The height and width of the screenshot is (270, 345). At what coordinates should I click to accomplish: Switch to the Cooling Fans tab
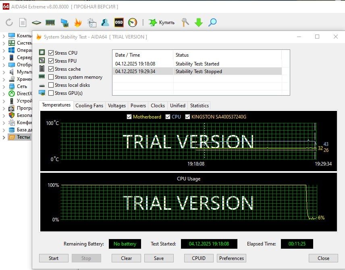[x=89, y=106]
